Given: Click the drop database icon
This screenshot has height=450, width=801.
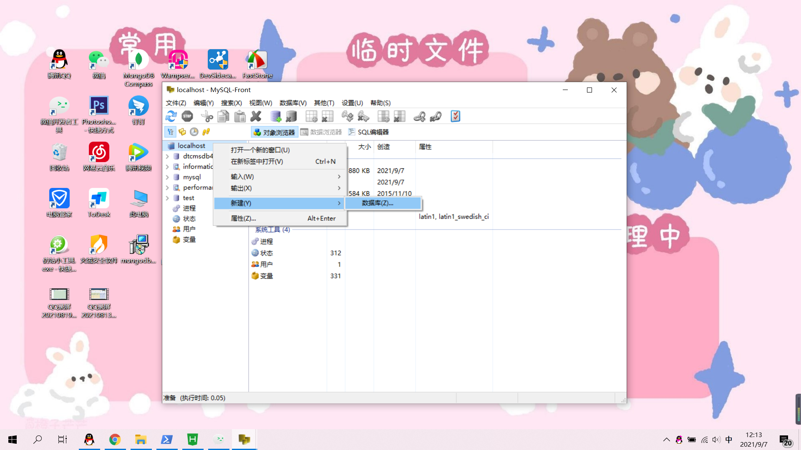Looking at the screenshot, I should (292, 116).
